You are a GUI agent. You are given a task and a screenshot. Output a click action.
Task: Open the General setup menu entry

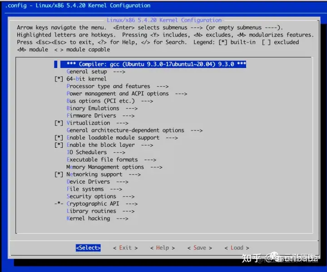click(x=87, y=72)
